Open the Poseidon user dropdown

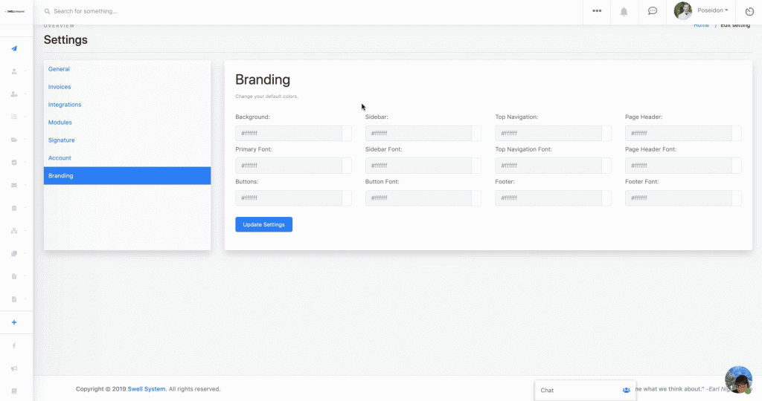click(712, 10)
